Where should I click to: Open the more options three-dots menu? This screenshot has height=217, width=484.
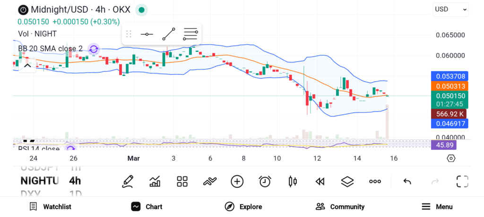click(x=375, y=181)
